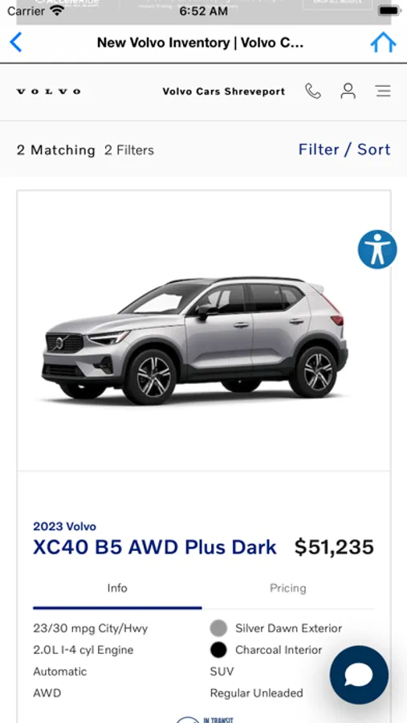
Task: Click Volvo Cars Shreveport dealer name
Action: (x=223, y=92)
